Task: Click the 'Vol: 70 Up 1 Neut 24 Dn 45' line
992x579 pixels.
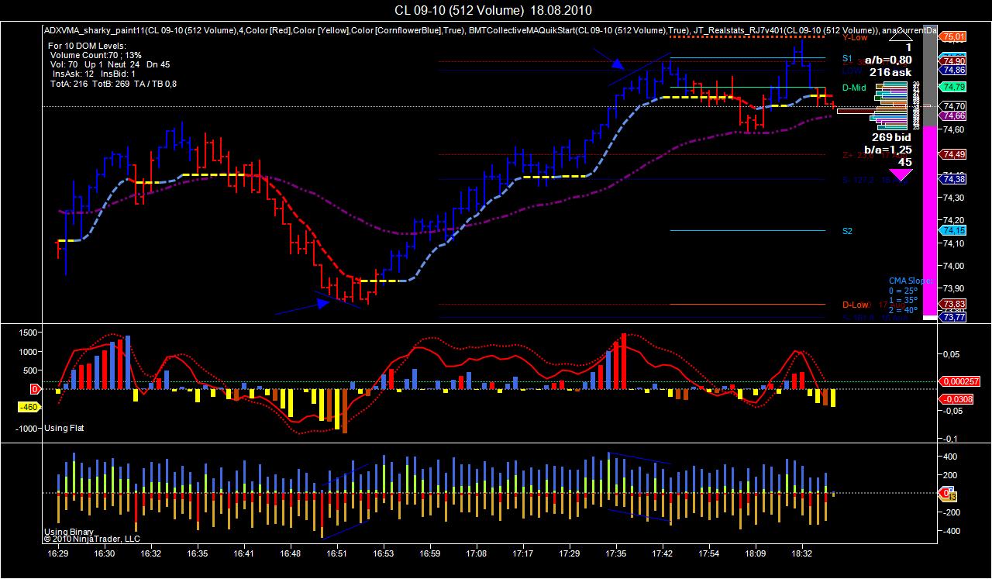Action: point(109,65)
